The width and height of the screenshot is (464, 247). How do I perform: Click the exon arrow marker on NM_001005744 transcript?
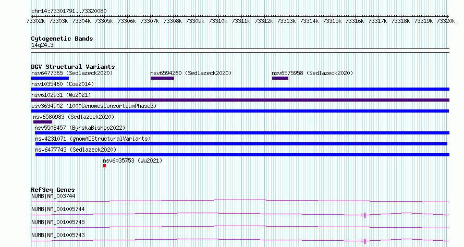pos(363,215)
